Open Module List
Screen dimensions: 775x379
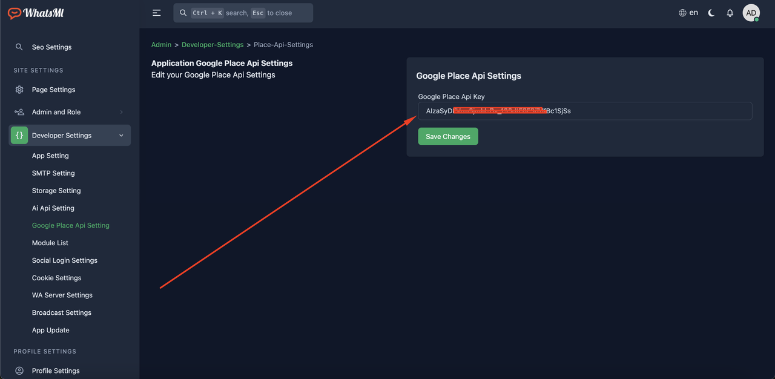(50, 243)
